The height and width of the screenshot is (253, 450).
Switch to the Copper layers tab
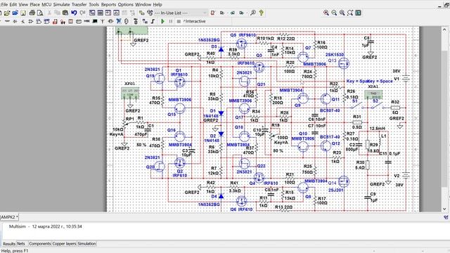click(x=64, y=244)
